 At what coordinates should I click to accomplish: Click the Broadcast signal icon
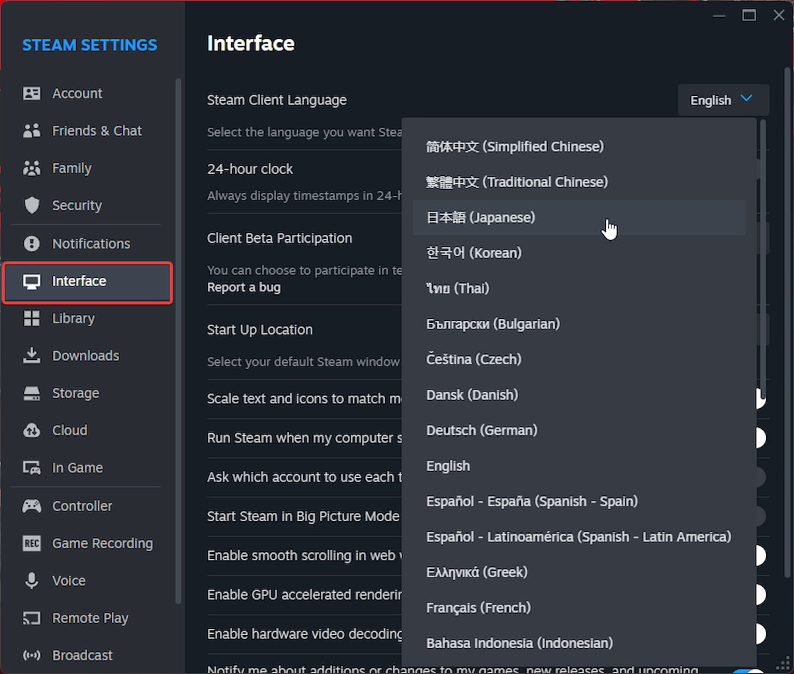click(x=31, y=655)
